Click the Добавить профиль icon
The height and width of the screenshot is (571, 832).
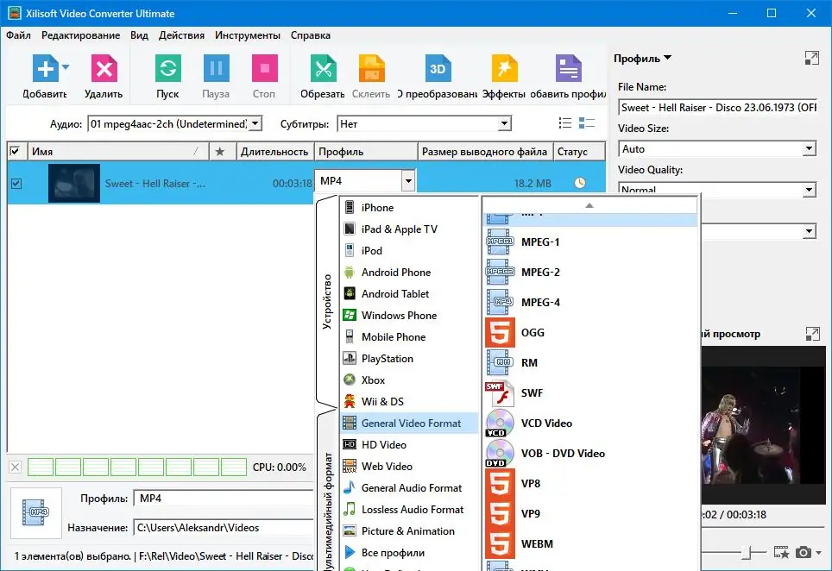[568, 68]
